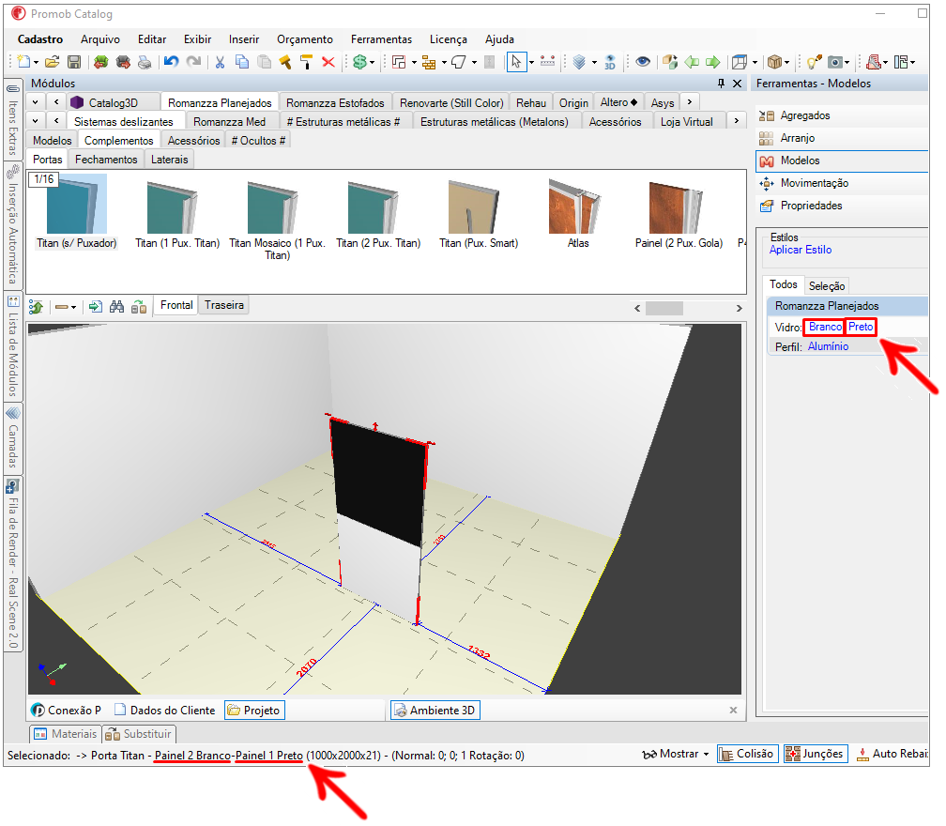Click the insert-into-document green arrow icon
Image resolution: width=946 pixels, height=826 pixels.
(x=95, y=307)
